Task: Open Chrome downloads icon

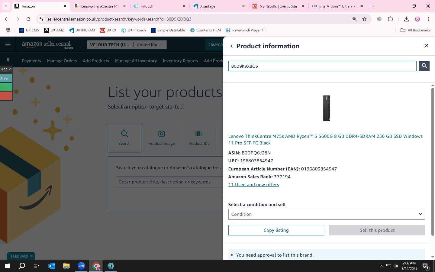Action: (406, 19)
